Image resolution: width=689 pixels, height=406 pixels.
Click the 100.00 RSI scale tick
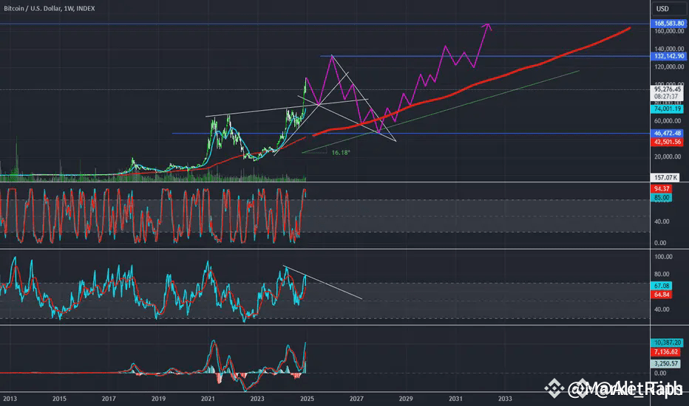pos(663,257)
